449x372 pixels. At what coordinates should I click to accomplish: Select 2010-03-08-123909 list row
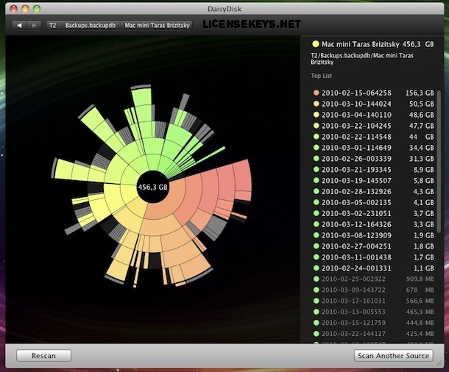(x=373, y=235)
